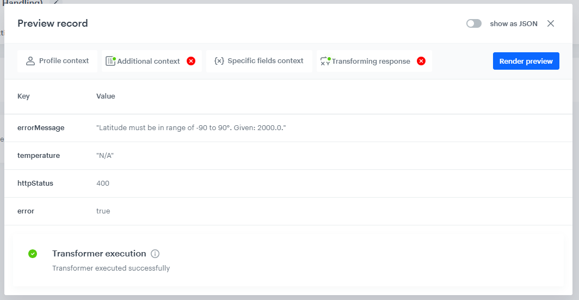Click the green success check icon
The height and width of the screenshot is (300, 579).
click(33, 254)
